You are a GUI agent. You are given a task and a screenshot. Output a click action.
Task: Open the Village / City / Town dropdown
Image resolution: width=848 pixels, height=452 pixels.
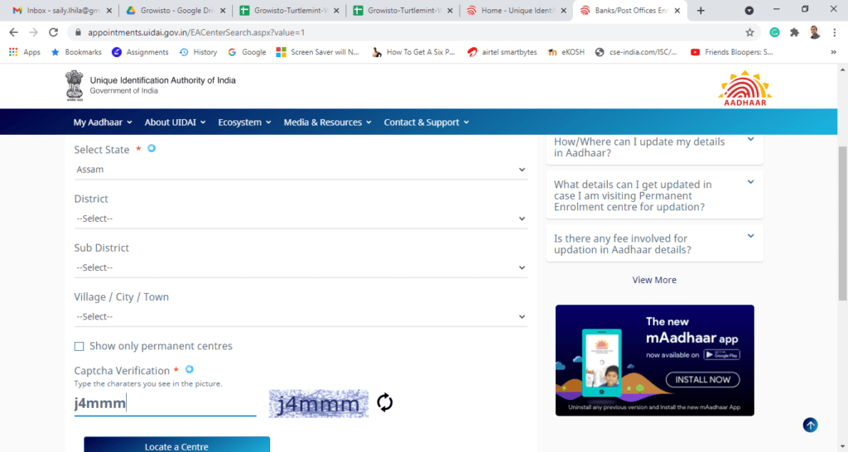pyautogui.click(x=300, y=316)
